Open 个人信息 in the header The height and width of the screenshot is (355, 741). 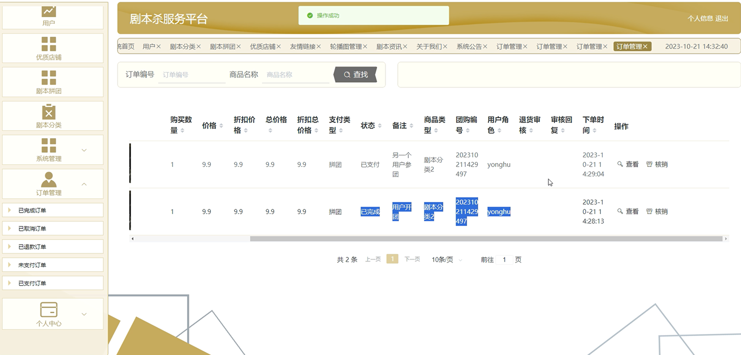[x=700, y=18]
